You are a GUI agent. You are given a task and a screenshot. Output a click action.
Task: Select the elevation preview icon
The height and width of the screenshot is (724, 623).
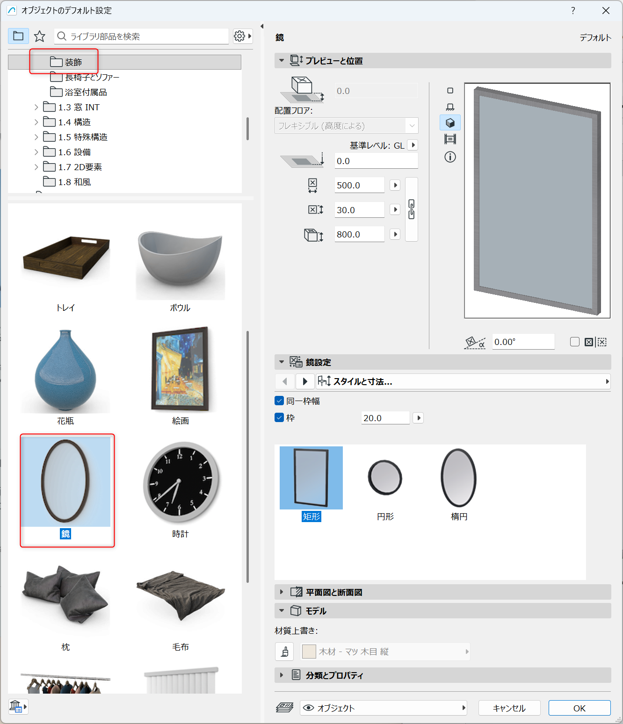(450, 139)
